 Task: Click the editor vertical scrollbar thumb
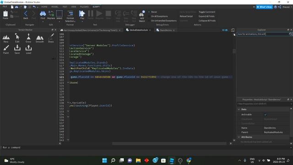[234, 51]
